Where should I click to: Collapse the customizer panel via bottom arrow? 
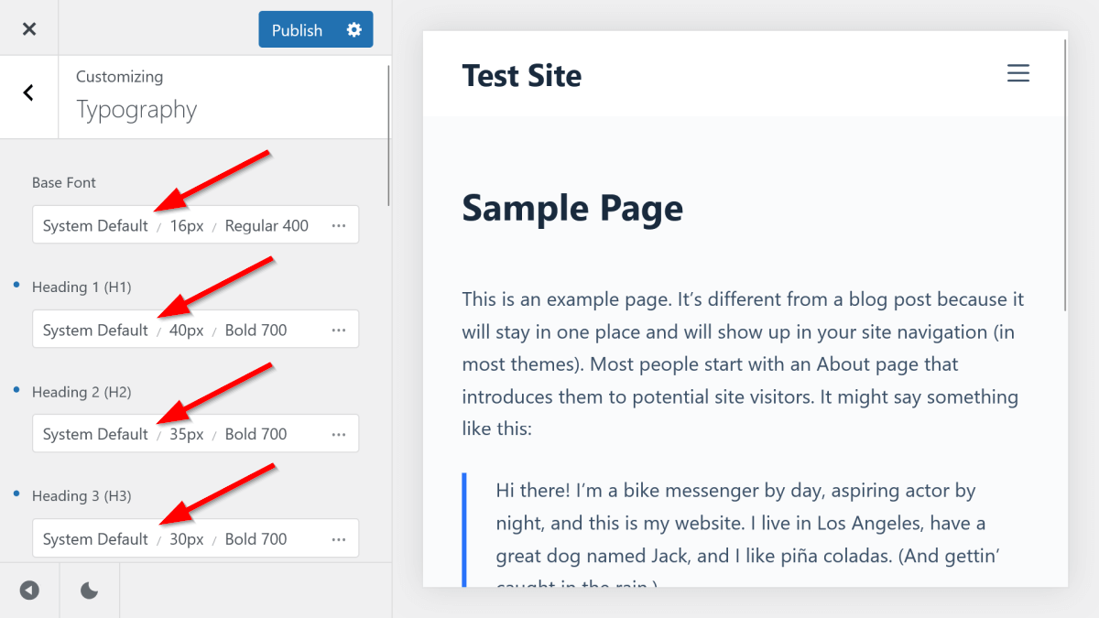click(x=29, y=591)
